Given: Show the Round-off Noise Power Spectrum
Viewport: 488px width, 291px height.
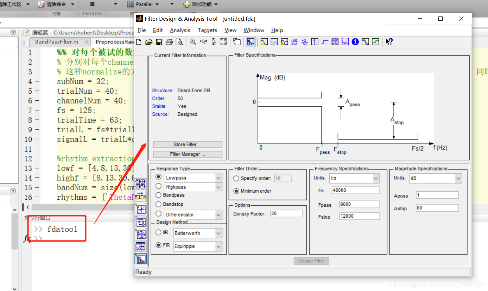Looking at the screenshot, I should tap(376, 42).
